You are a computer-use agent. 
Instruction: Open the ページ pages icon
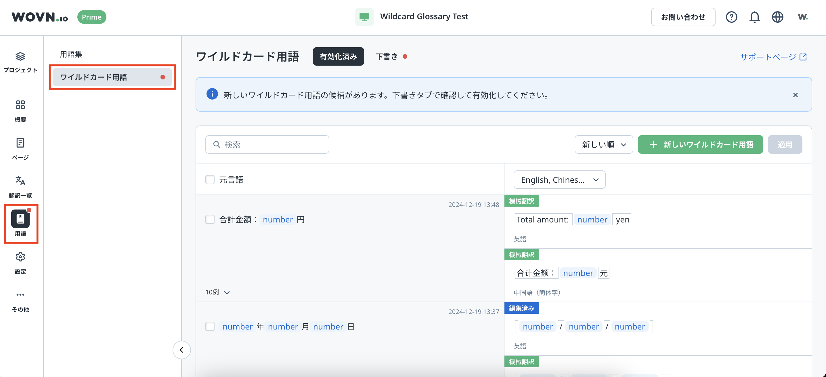(x=20, y=143)
